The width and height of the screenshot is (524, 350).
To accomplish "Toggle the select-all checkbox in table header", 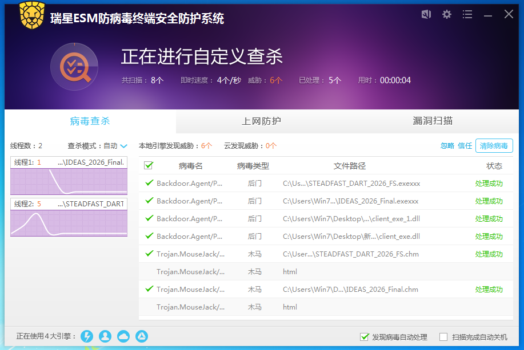I will click(x=149, y=165).
